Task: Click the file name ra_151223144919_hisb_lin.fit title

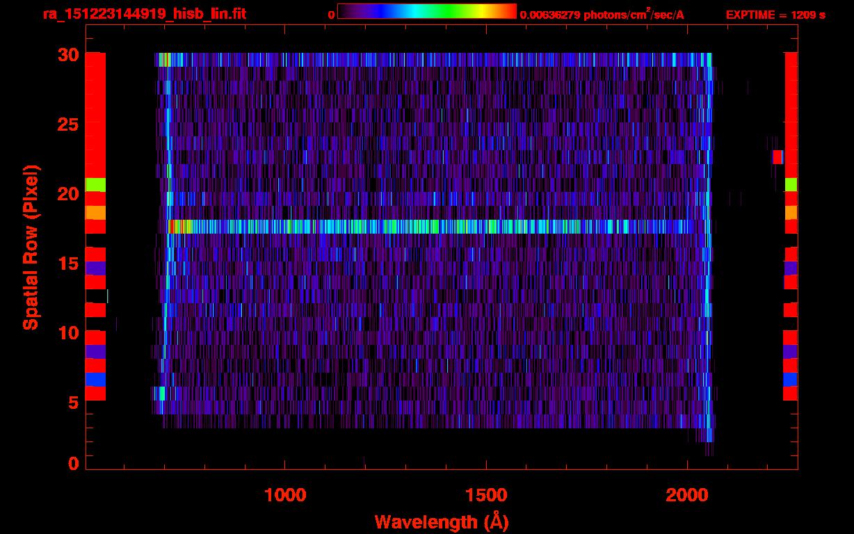Action: 144,13
